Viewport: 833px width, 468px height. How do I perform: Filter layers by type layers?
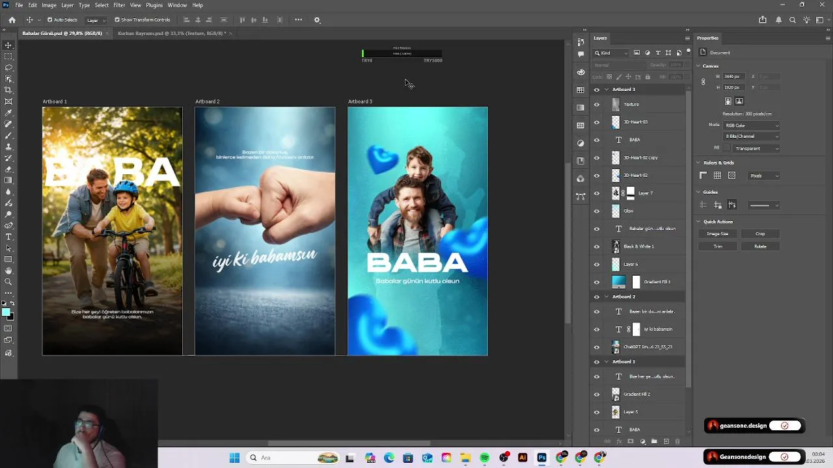tap(658, 53)
